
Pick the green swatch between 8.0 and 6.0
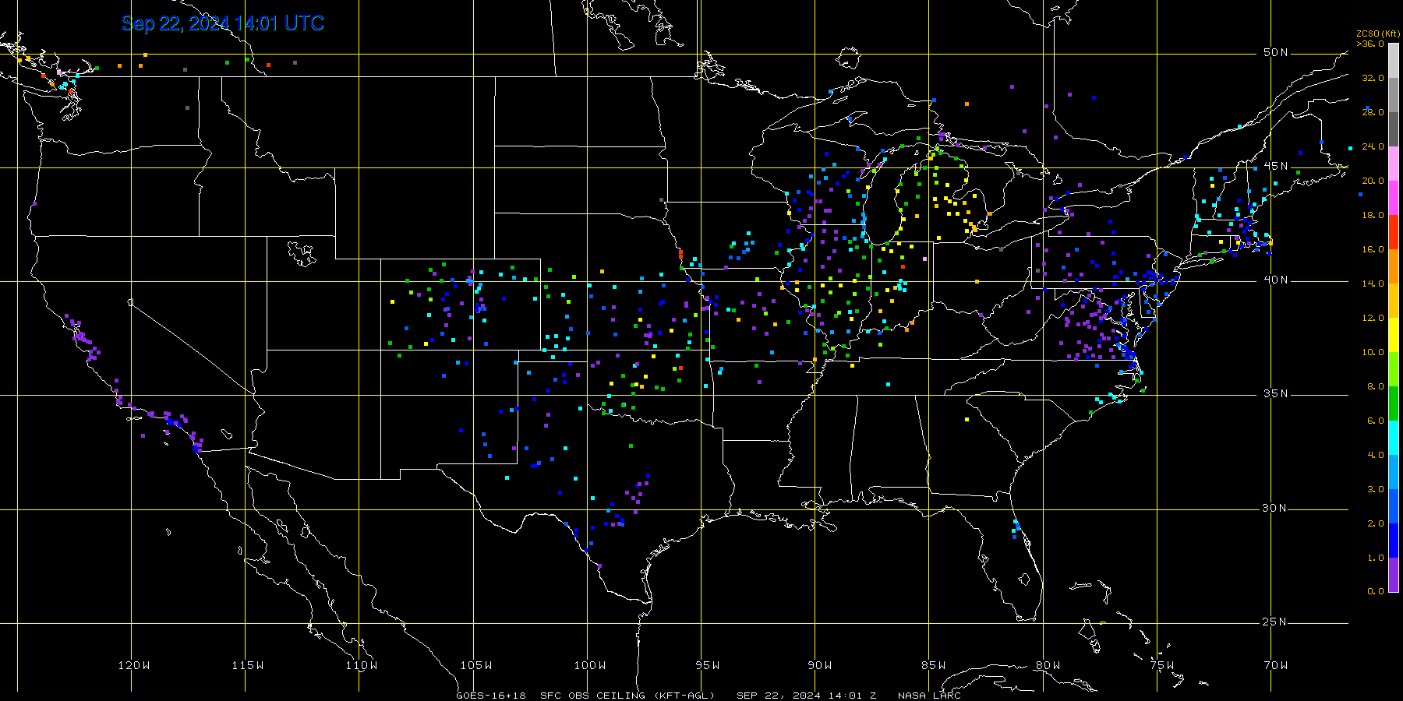click(x=1394, y=403)
